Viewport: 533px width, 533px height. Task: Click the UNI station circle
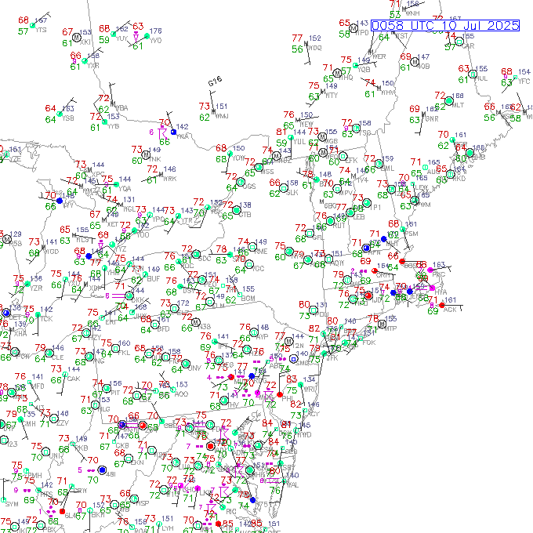tap(45, 451)
